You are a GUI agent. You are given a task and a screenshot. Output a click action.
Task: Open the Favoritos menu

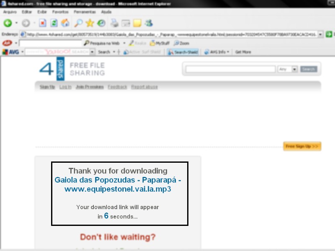tap(60, 12)
